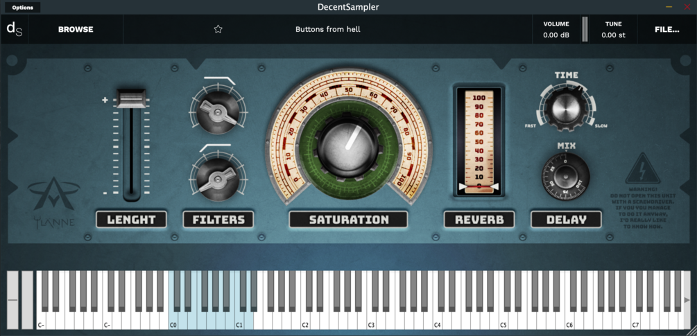Click the Ylanne logo emblem
697x336 pixels.
54,194
